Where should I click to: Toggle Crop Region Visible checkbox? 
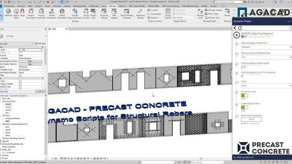click(20, 84)
